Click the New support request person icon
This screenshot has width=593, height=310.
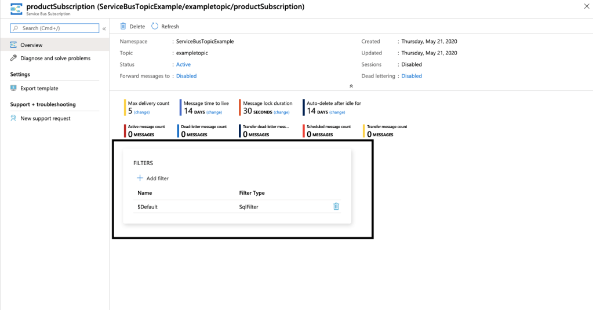point(14,118)
